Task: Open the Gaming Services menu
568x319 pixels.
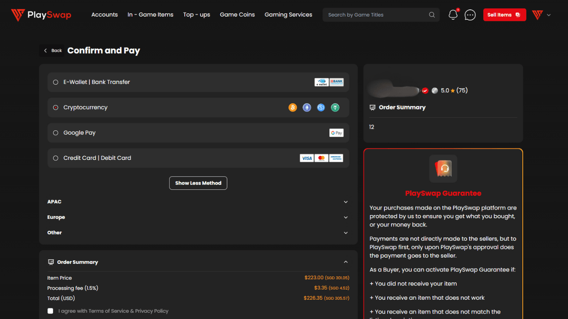Action: 288,15
